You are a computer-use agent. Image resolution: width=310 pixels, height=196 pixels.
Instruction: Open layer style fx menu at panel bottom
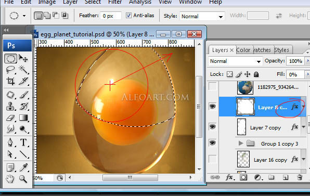click(230, 177)
